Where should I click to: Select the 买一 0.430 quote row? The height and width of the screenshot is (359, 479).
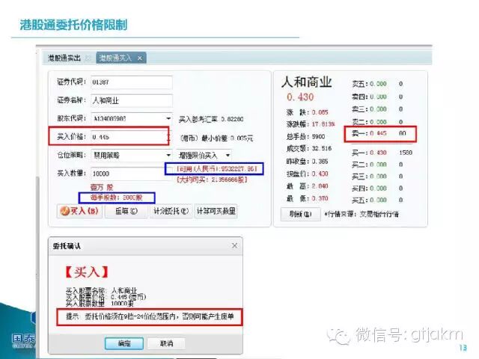pos(382,153)
